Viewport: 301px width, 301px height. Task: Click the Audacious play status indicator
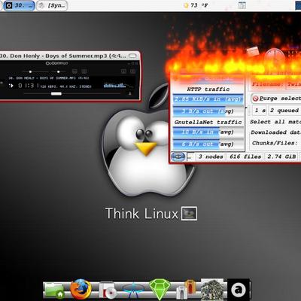pos(11,86)
